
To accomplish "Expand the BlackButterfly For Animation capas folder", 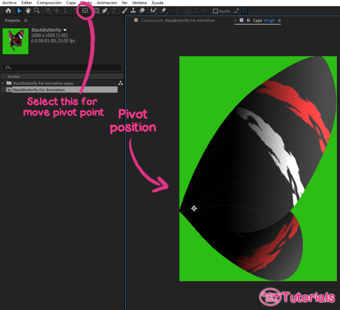I will click(x=2, y=83).
